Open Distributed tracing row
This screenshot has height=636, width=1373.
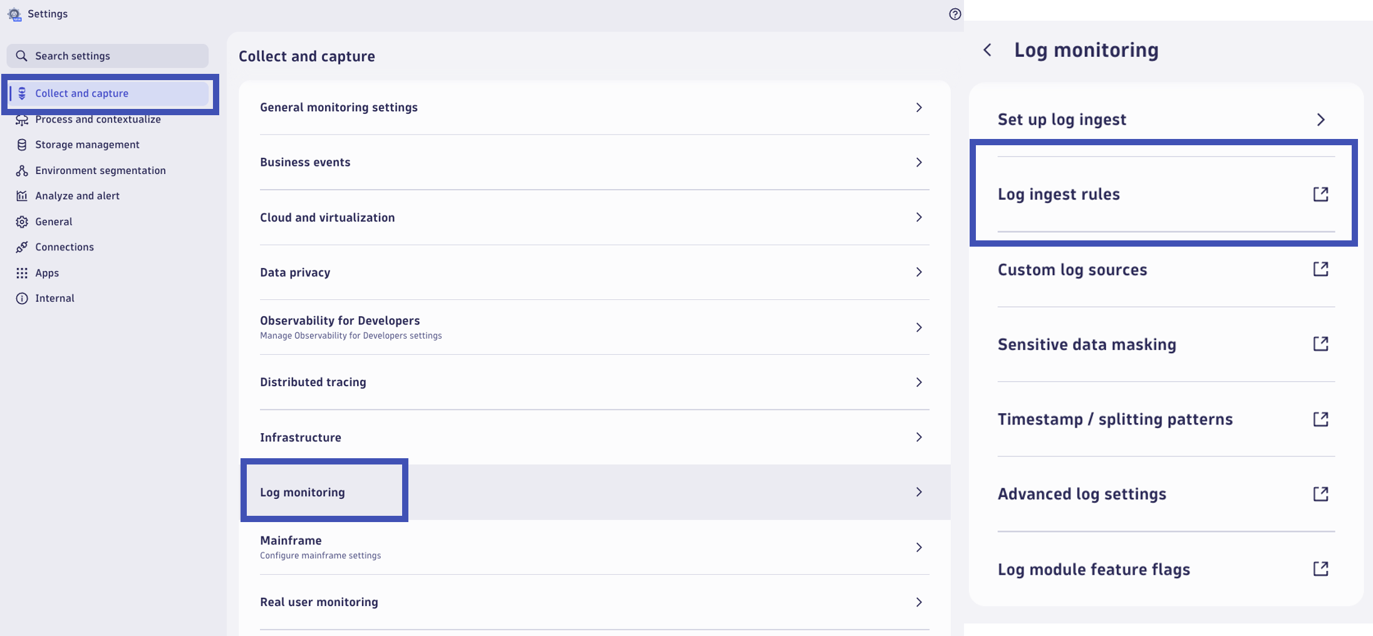594,382
